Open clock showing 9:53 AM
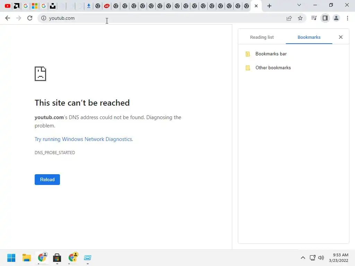 [x=339, y=258]
